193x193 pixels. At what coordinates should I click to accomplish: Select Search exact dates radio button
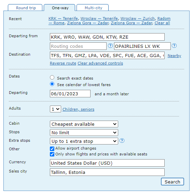point(52,78)
